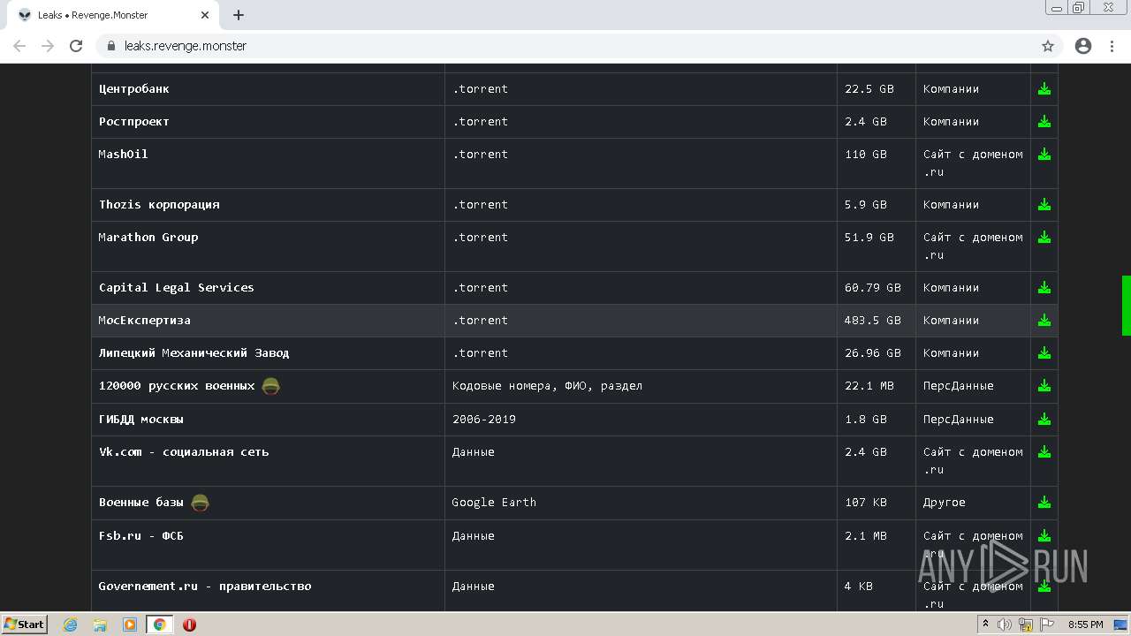Reload the current page
This screenshot has height=636, width=1131.
[76, 46]
